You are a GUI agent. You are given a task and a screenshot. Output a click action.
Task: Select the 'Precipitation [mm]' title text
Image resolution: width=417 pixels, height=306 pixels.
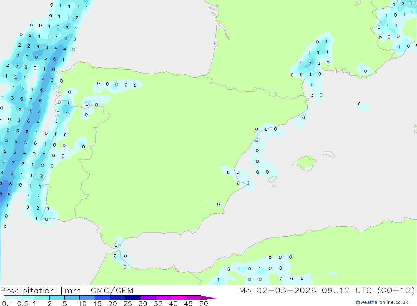(x=43, y=291)
